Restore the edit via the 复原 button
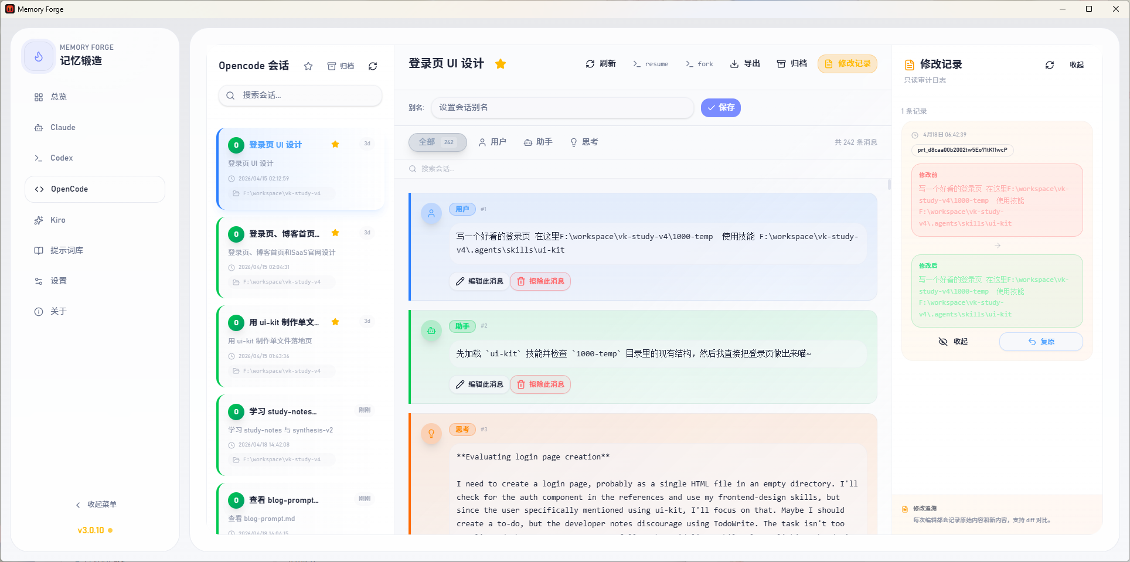This screenshot has height=562, width=1130. click(x=1041, y=342)
